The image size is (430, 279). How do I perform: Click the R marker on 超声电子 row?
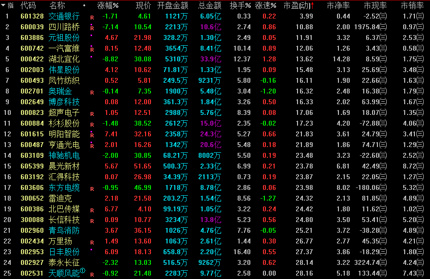click(x=92, y=114)
